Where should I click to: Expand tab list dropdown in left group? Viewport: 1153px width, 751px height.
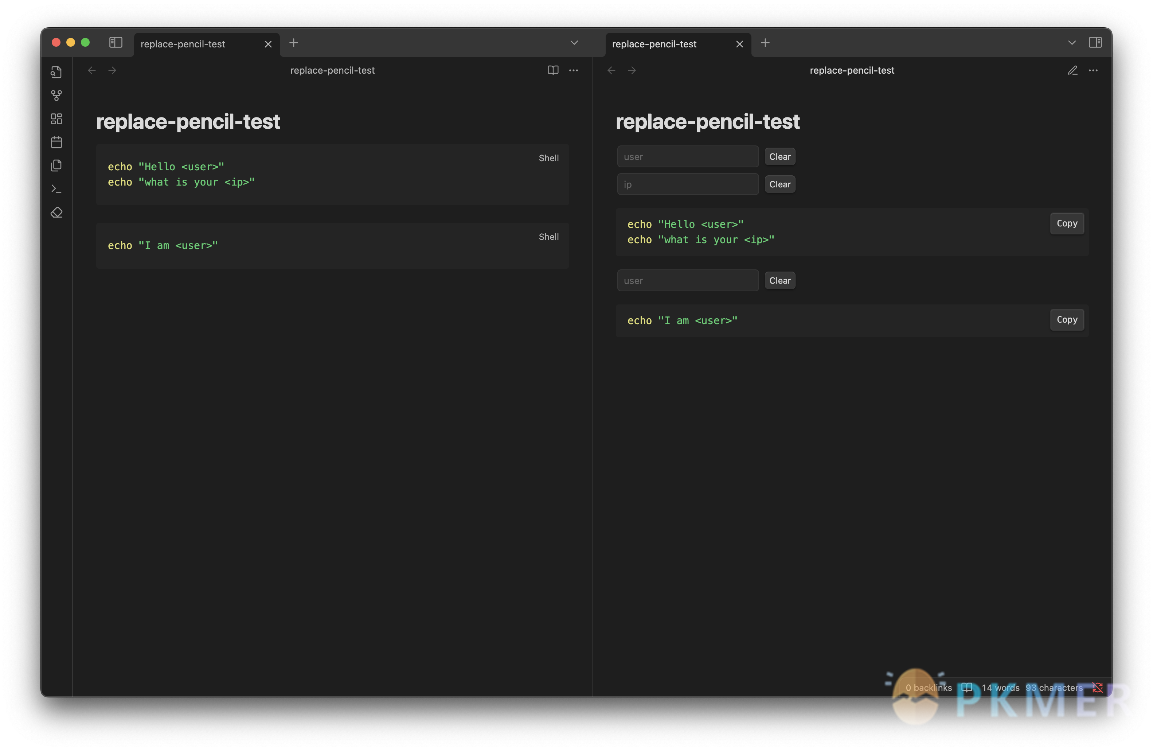574,43
